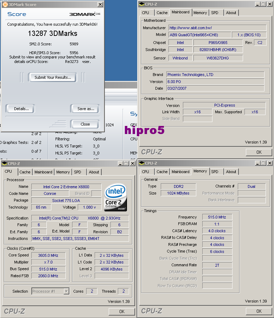274x318 pixels.
Task: Select Memory tab in Mainboard window
Action: [x=200, y=13]
